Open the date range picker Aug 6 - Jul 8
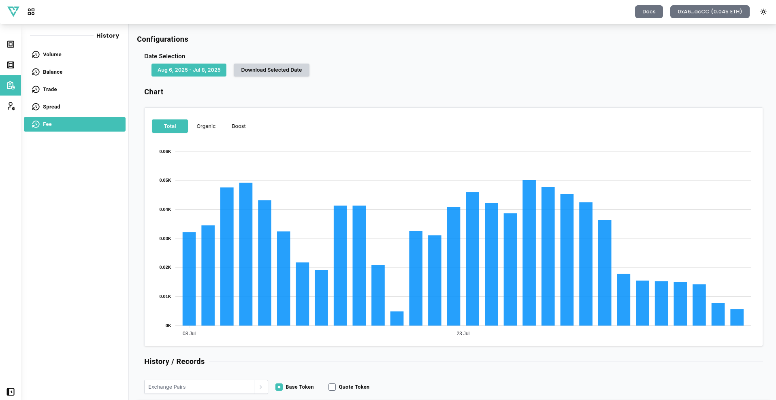The height and width of the screenshot is (400, 776). tap(189, 70)
